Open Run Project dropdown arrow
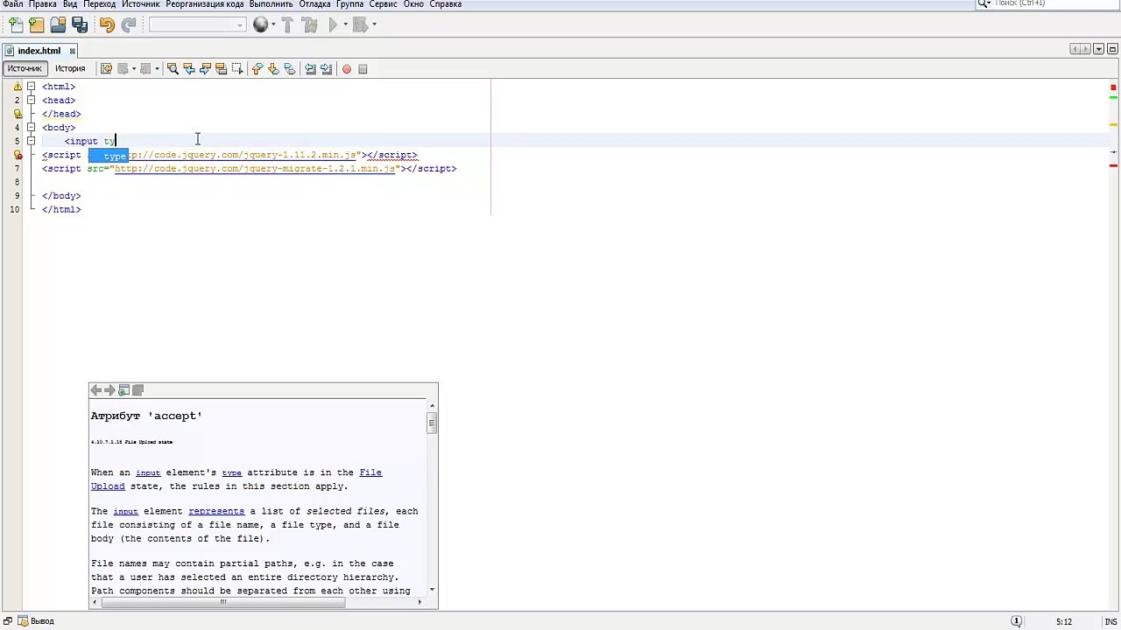 [x=345, y=25]
